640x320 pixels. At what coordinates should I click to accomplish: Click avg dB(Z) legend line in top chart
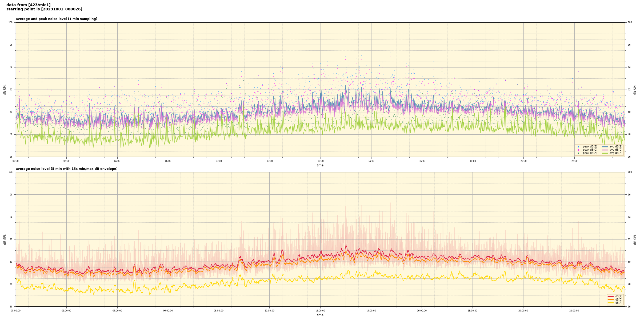point(605,147)
